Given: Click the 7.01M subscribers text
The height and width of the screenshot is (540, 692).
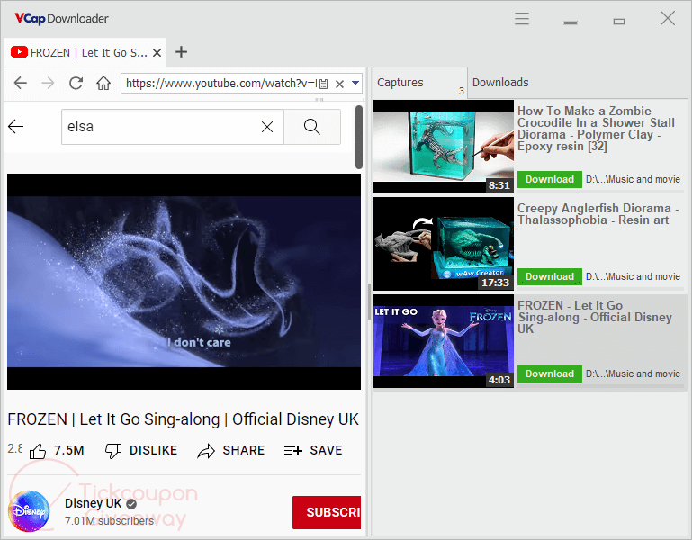Looking at the screenshot, I should (109, 521).
